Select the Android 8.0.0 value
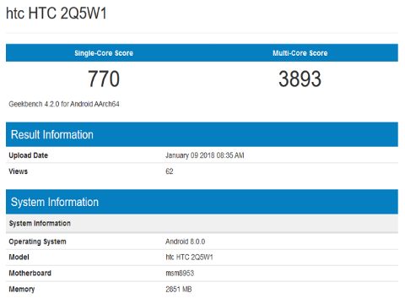 185,242
